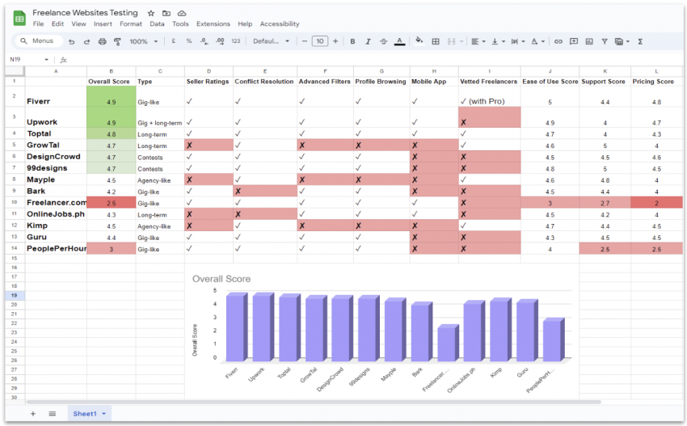Click the Redo arrow in the toolbar

[x=86, y=42]
